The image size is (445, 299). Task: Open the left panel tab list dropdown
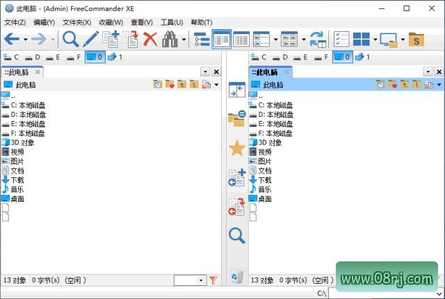click(205, 72)
